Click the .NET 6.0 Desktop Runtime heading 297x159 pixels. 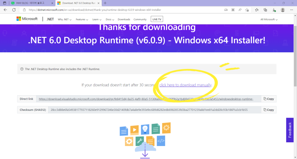[x=147, y=40]
